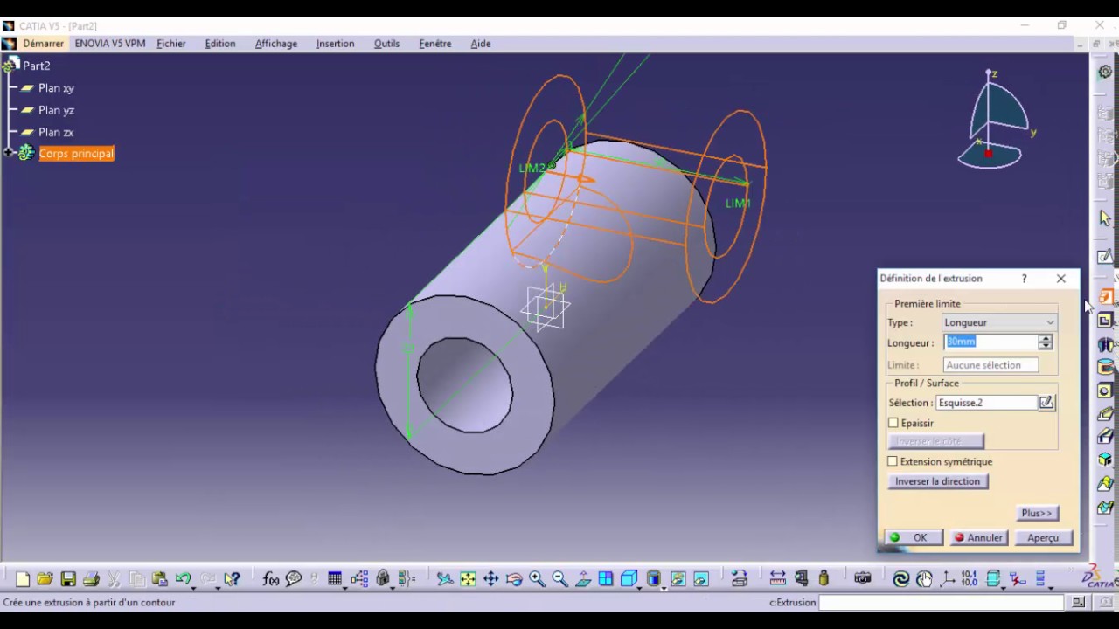Select the arrow selection tool in right toolbar
This screenshot has height=629, width=1119.
coord(1105,218)
